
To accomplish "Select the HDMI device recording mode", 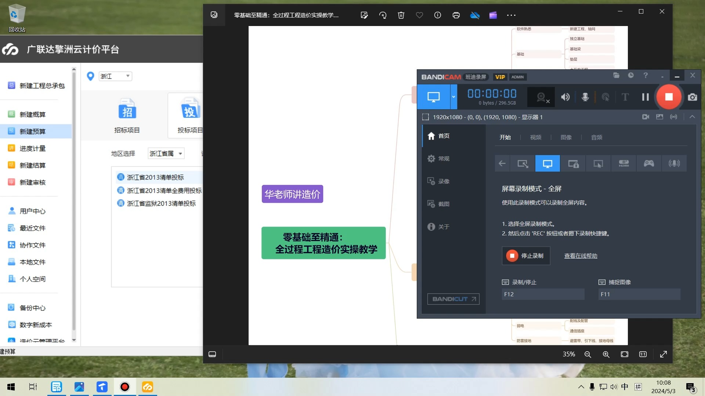I will point(623,164).
